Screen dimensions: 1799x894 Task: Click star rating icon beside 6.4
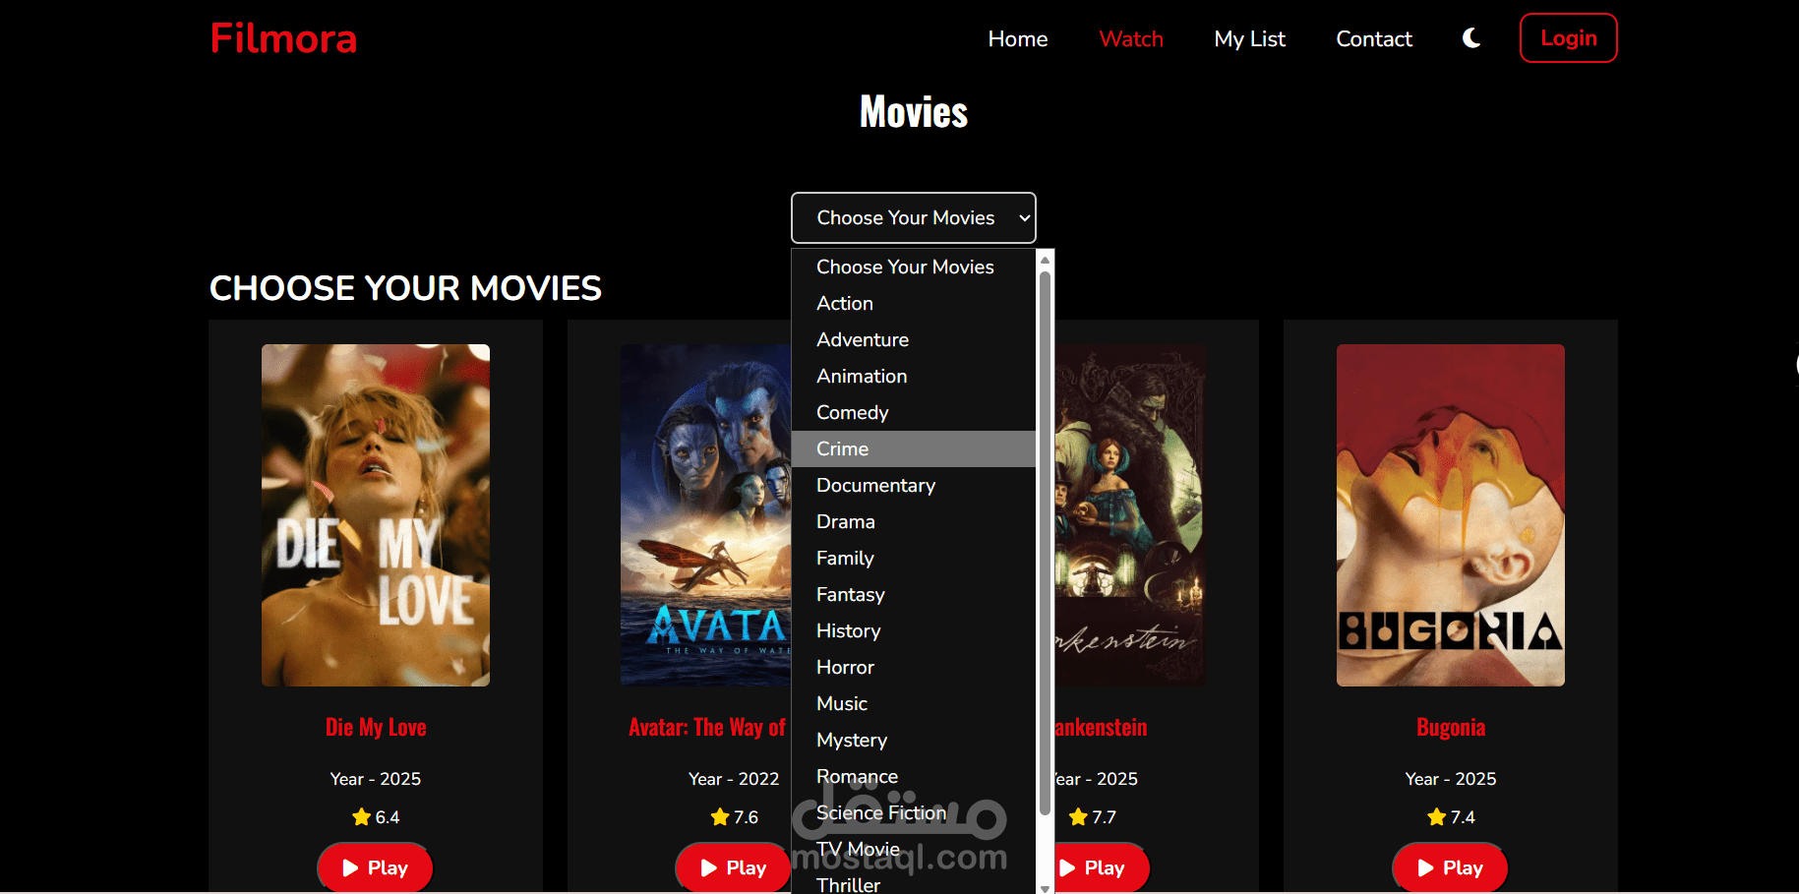[x=361, y=816]
